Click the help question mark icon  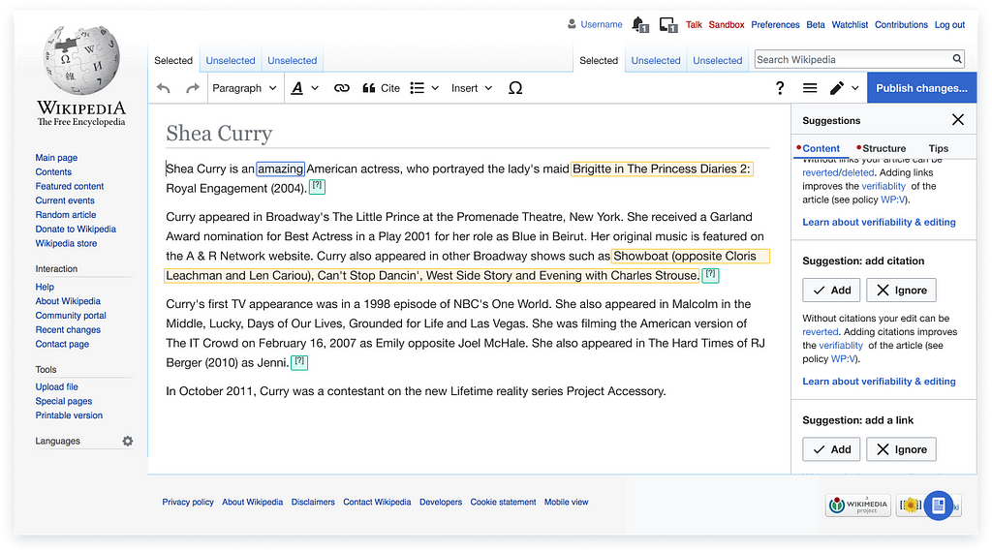pos(780,88)
